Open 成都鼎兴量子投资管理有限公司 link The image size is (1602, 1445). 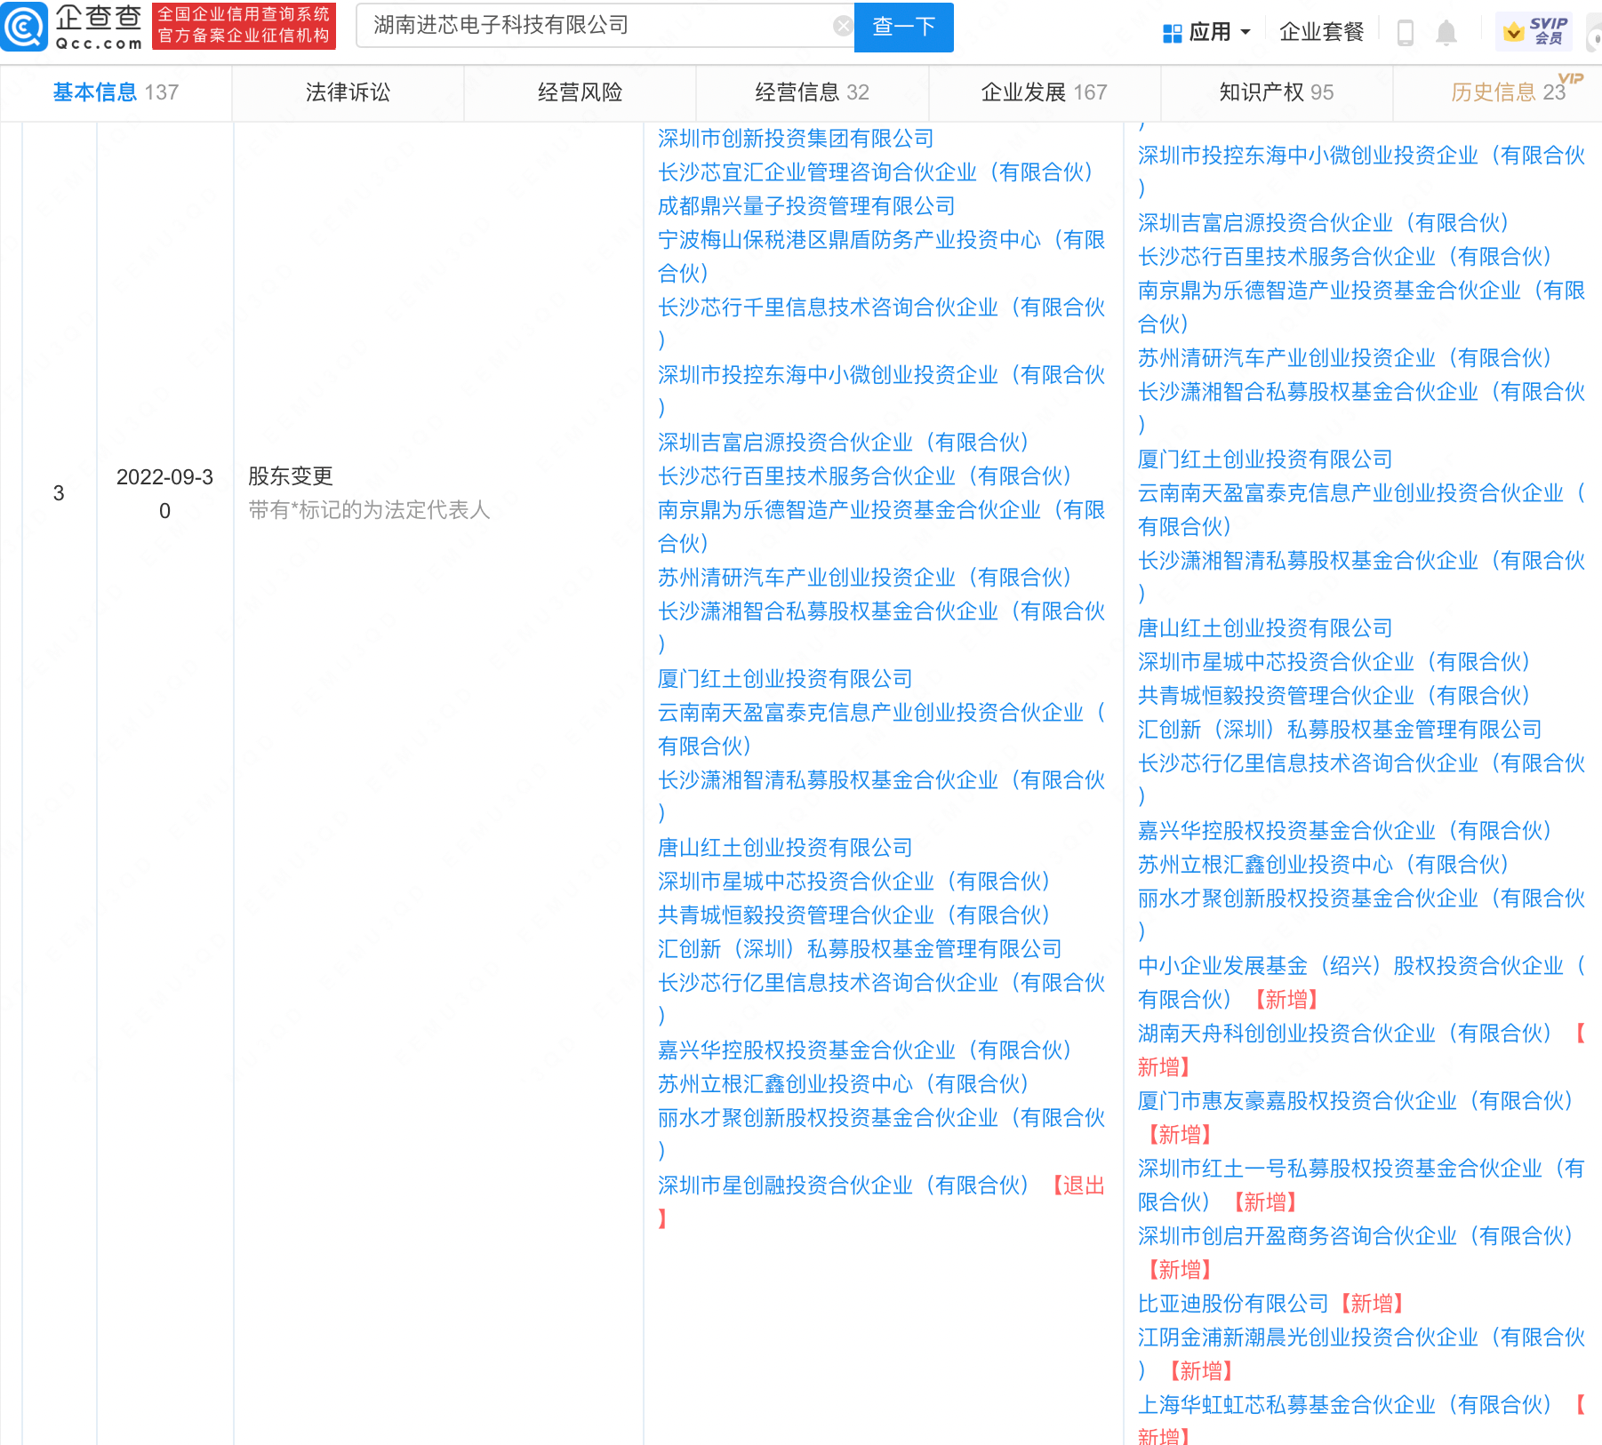click(x=806, y=206)
